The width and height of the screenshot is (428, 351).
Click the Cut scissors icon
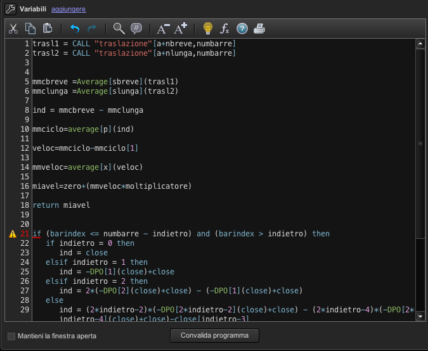pos(13,29)
